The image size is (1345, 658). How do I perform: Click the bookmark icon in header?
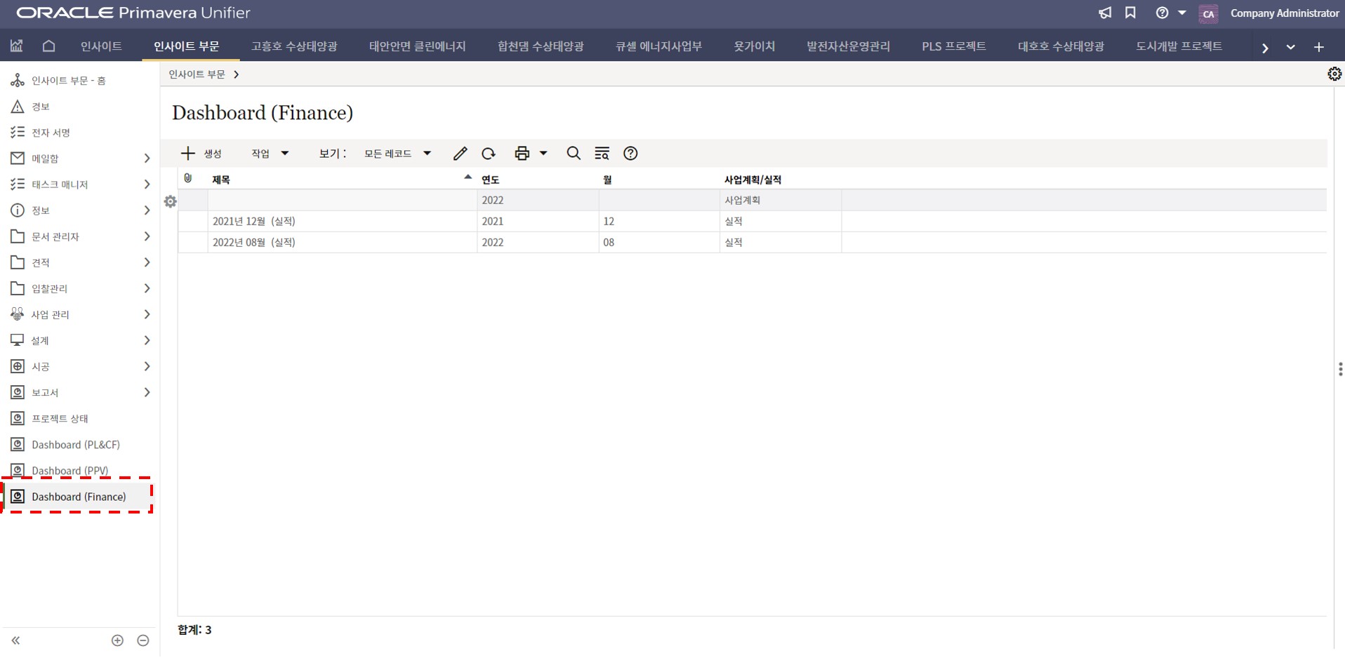1130,13
